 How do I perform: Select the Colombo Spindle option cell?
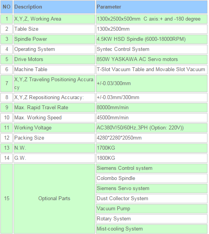(151, 178)
